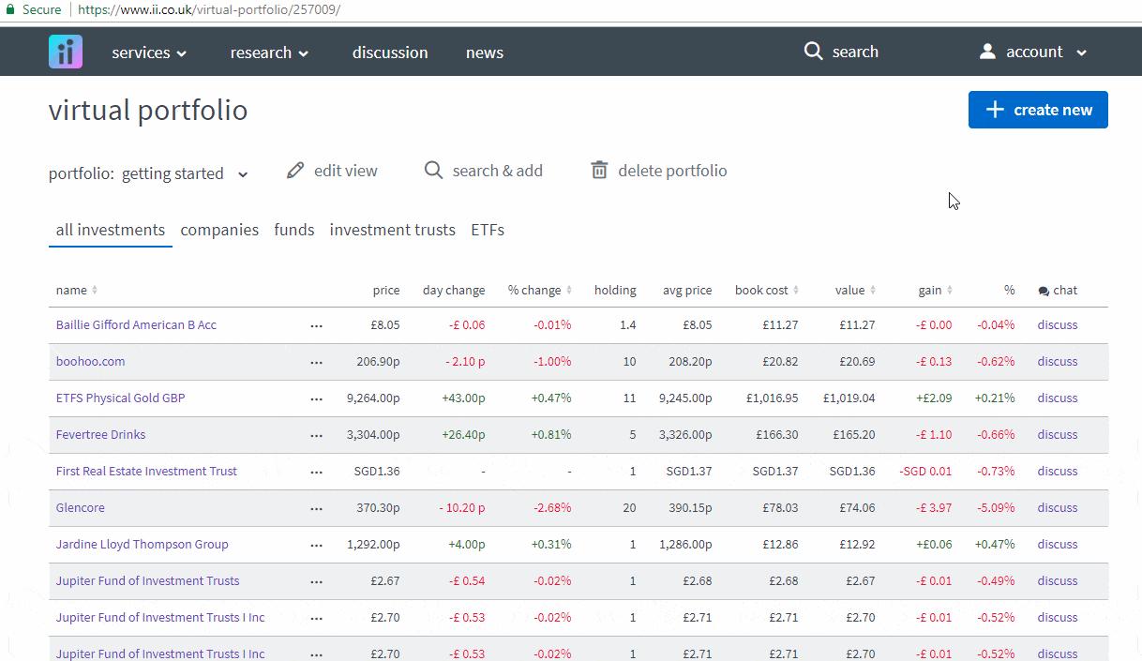Click the avg price column header
The image size is (1142, 661).
coord(687,291)
